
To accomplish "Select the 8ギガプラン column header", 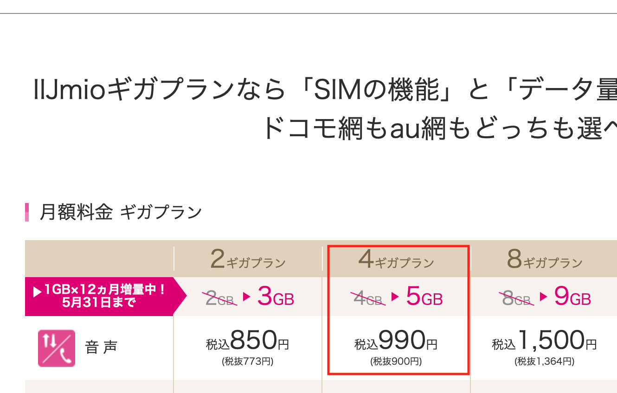I will pos(545,260).
